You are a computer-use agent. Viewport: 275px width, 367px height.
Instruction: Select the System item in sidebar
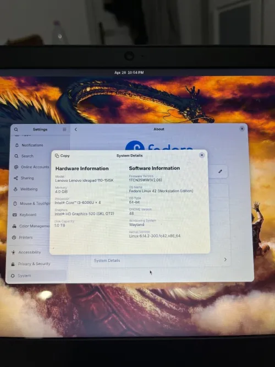37,276
